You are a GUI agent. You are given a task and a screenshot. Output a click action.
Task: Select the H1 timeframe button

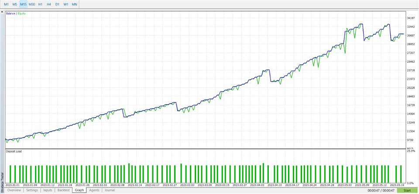point(40,4)
